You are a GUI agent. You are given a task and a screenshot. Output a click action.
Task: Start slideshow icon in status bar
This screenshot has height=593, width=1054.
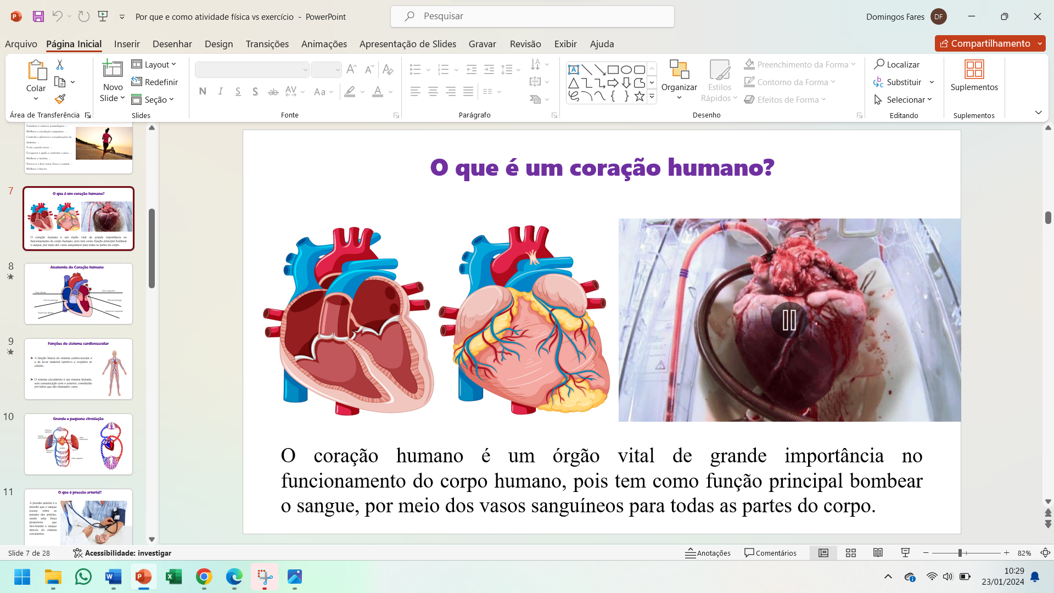(905, 553)
